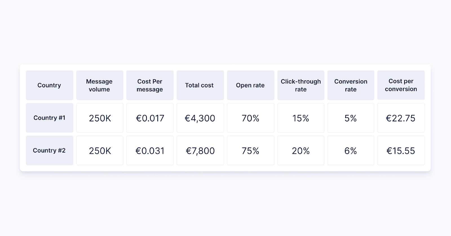Select the Total cost column header
451x236 pixels.
pyautogui.click(x=200, y=85)
